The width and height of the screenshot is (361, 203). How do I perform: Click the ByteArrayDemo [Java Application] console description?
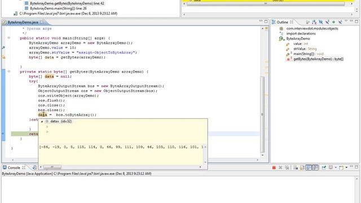click(x=77, y=174)
